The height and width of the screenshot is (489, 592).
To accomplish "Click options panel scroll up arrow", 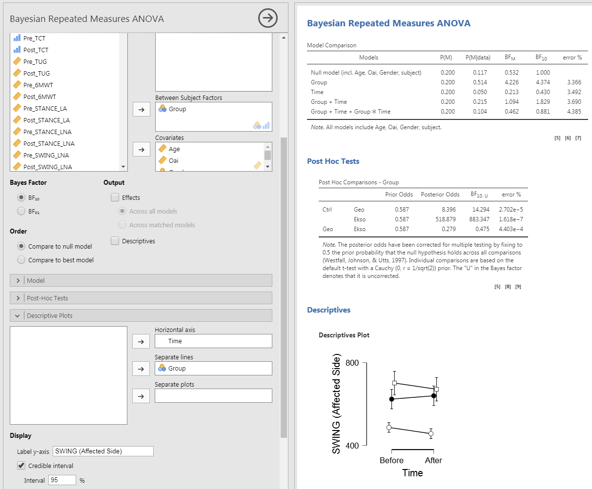I will tap(284, 37).
